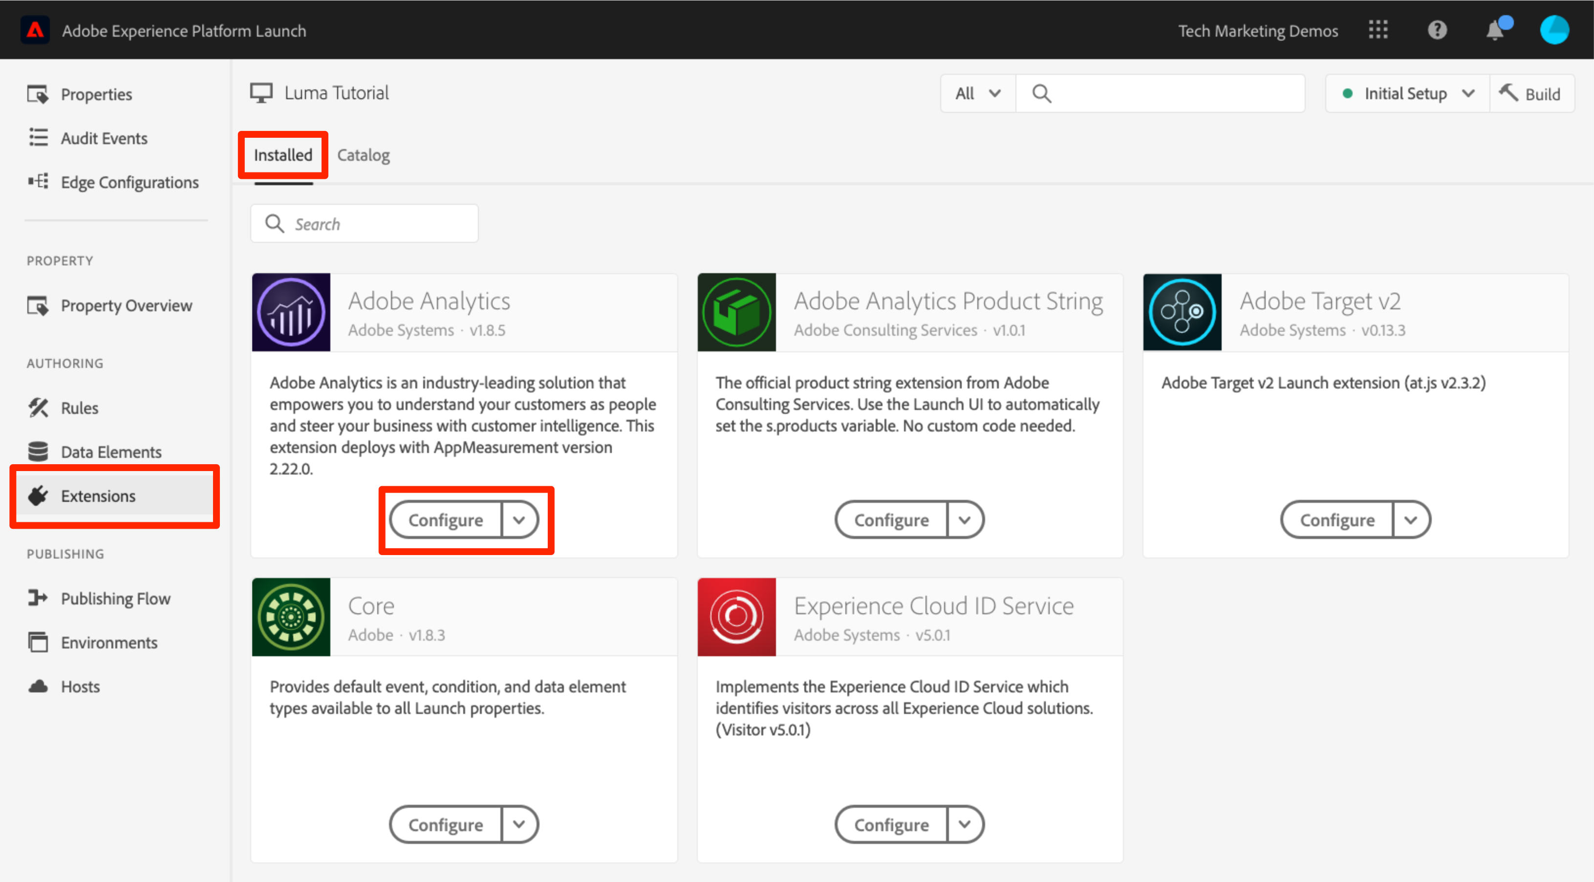Open Rules in the sidebar

tap(79, 408)
